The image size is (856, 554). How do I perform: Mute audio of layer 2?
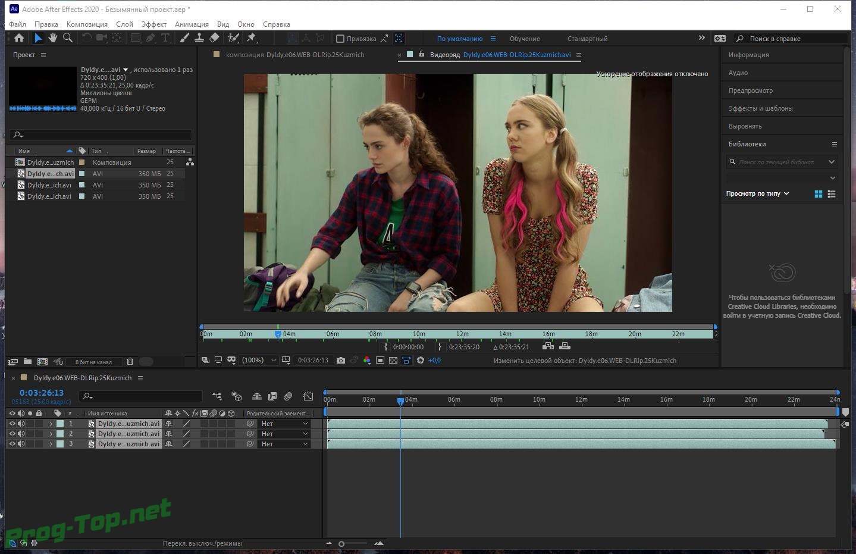(21, 434)
